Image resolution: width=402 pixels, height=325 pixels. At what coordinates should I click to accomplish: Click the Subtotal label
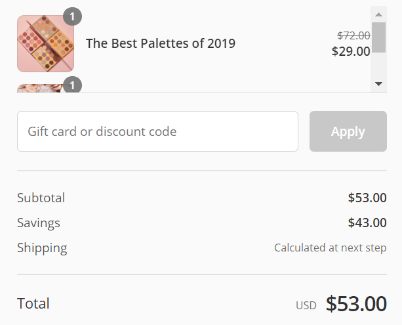(41, 198)
